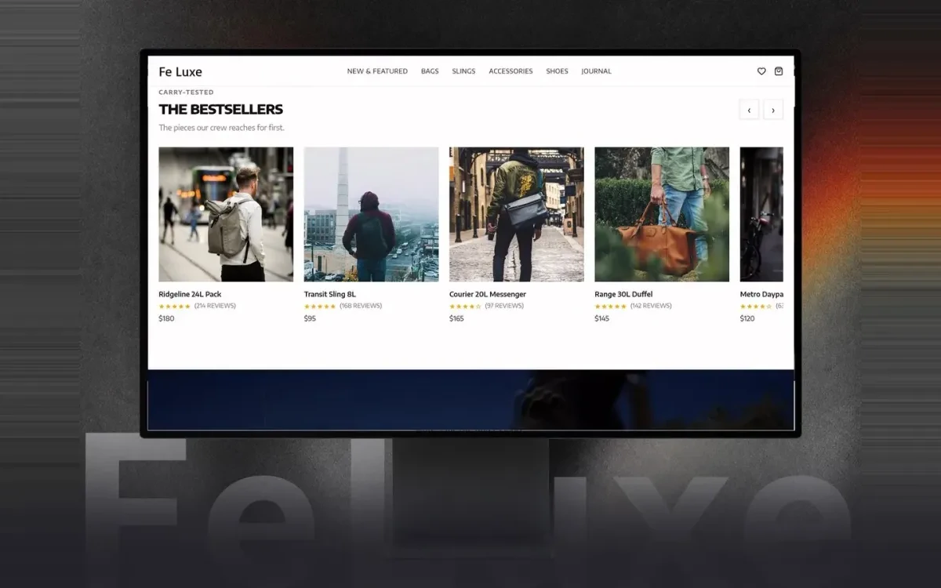Open the Courier 20L Messenger product link
941x588 pixels.
[488, 295]
